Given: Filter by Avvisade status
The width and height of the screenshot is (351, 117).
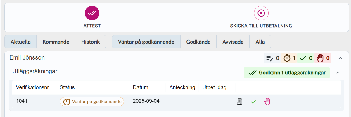Looking at the screenshot, I should 233,42.
